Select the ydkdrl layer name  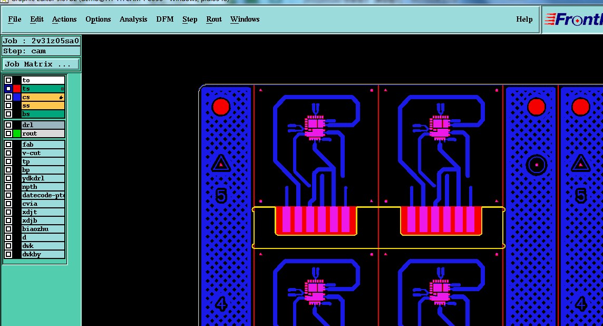coord(43,179)
